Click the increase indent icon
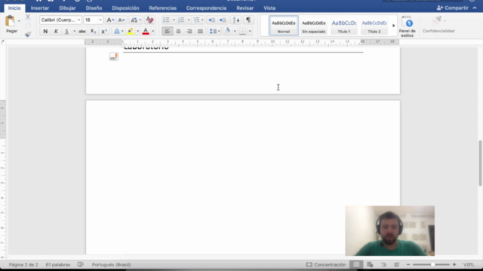This screenshot has width=483, height=271. click(223, 20)
